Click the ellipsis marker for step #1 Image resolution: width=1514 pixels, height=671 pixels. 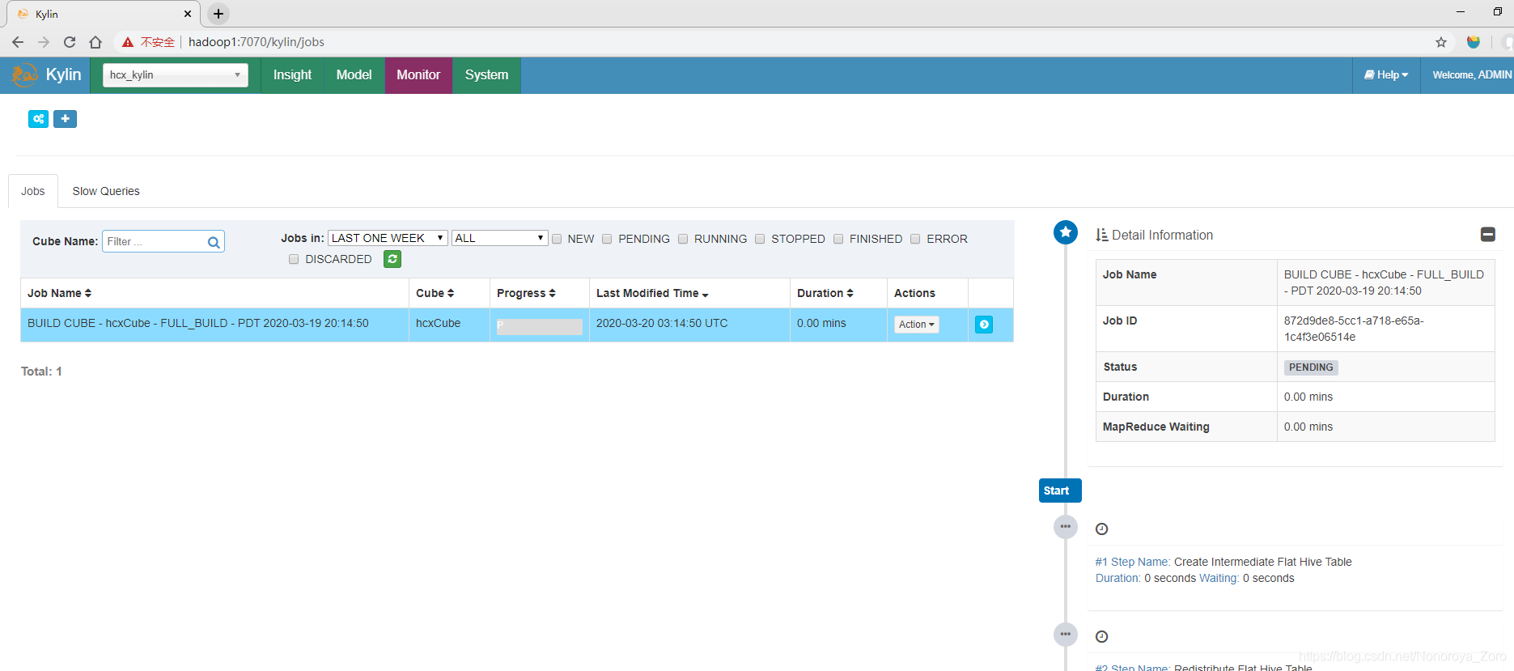click(1066, 527)
